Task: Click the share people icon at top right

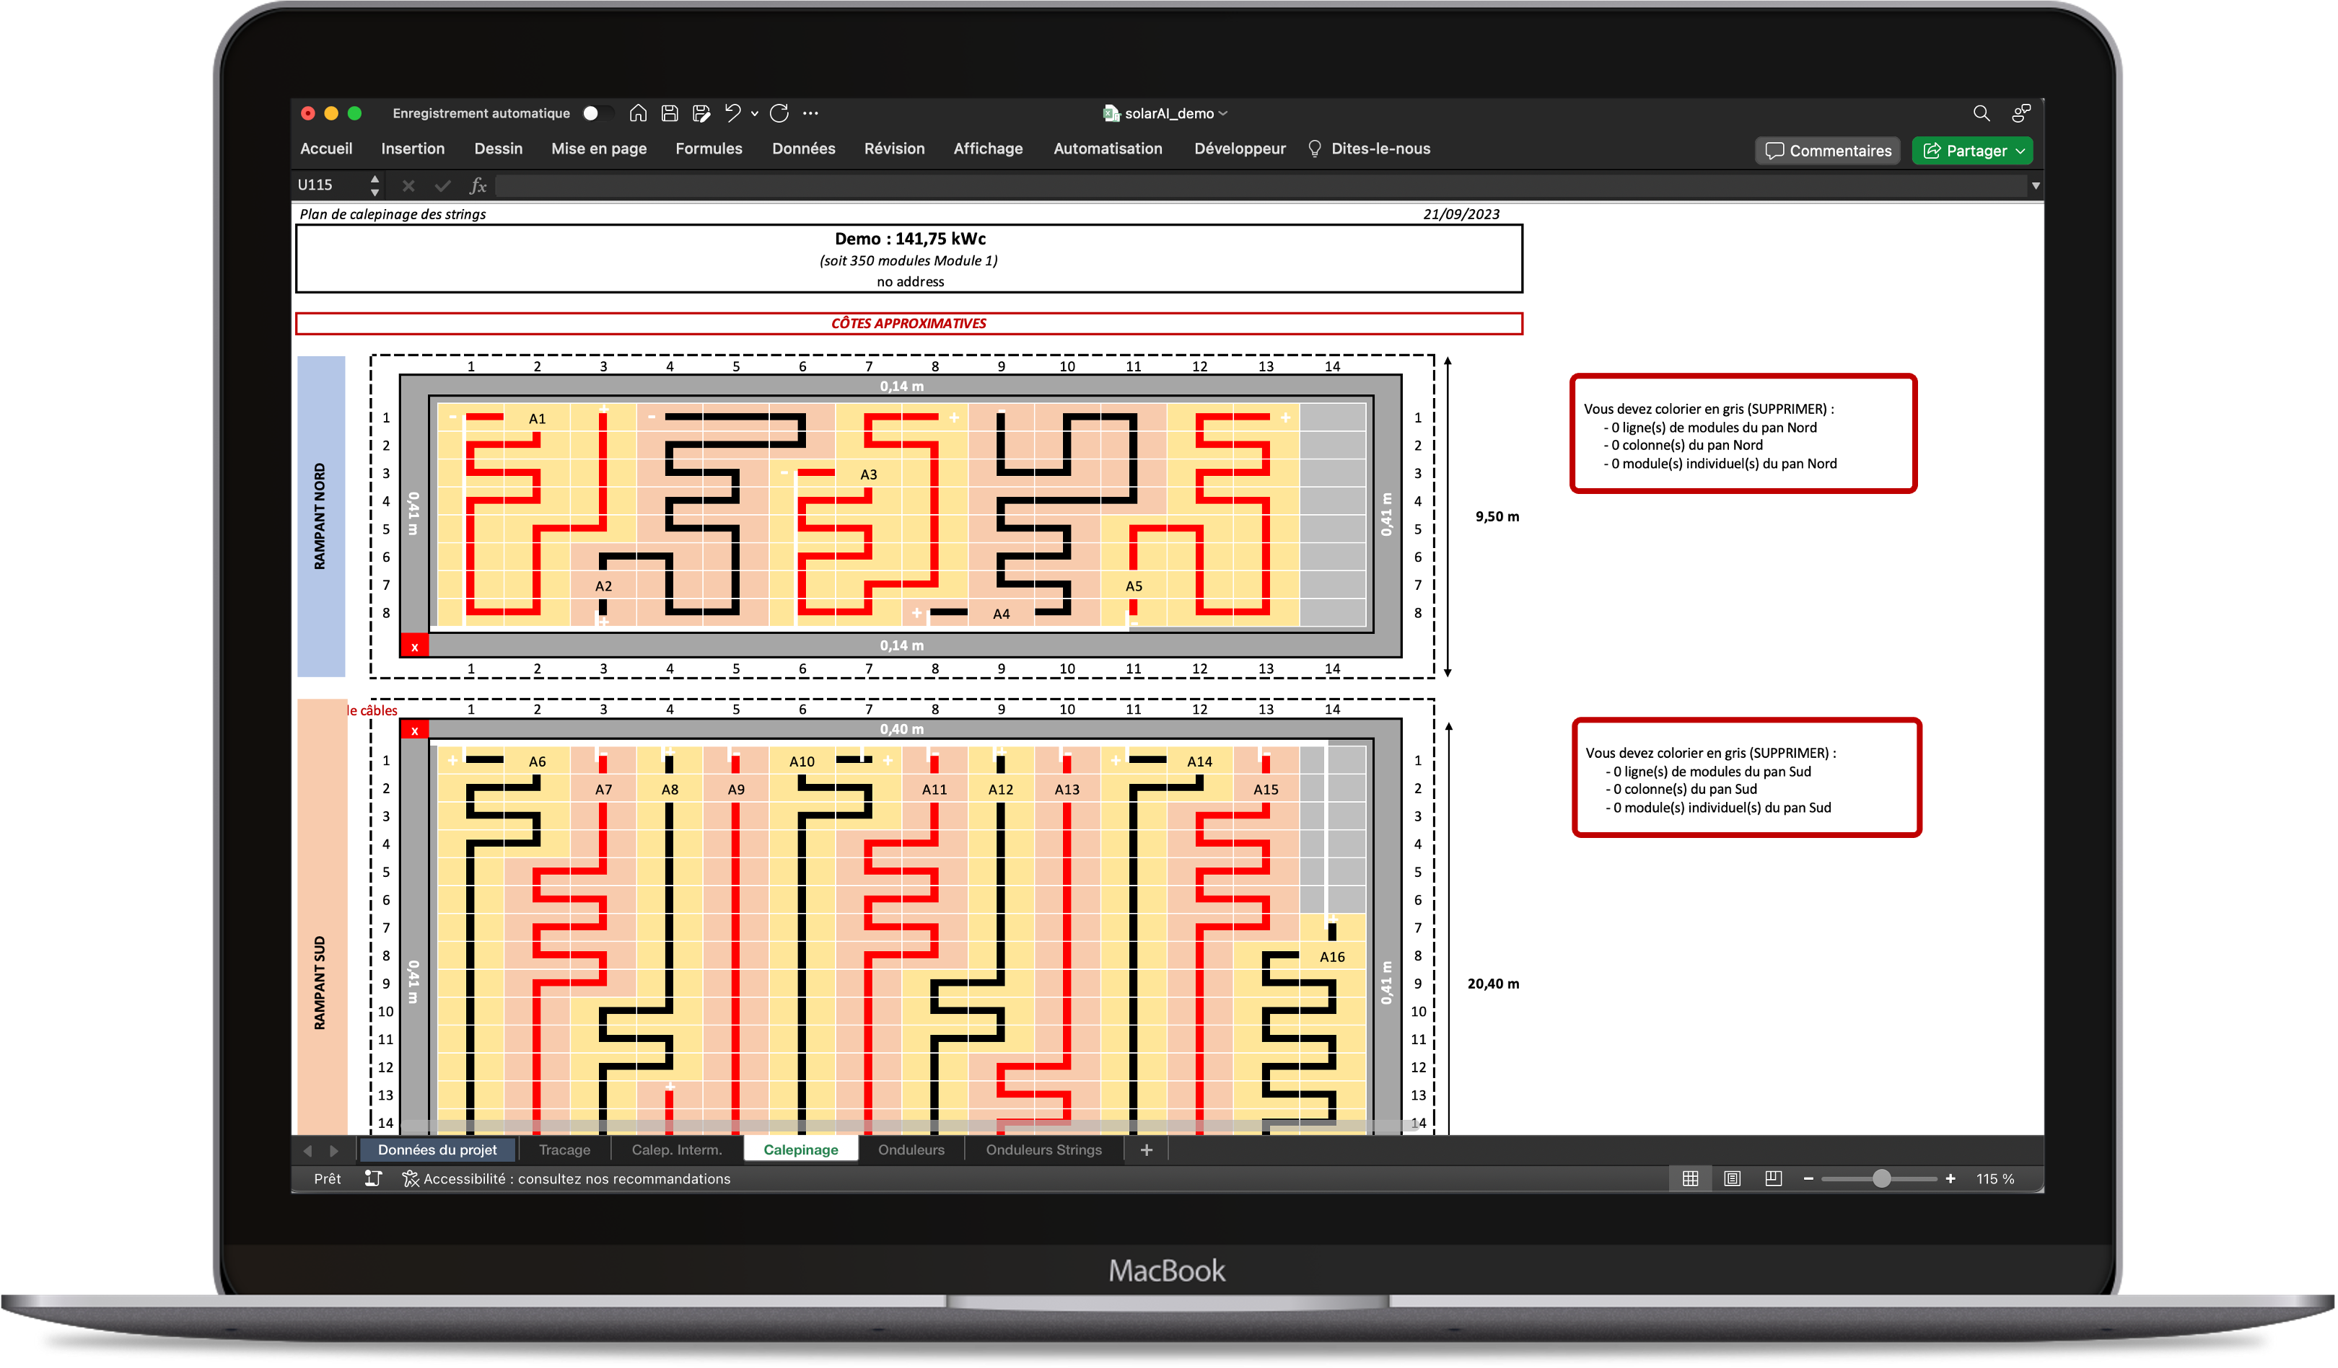Action: coord(2020,113)
